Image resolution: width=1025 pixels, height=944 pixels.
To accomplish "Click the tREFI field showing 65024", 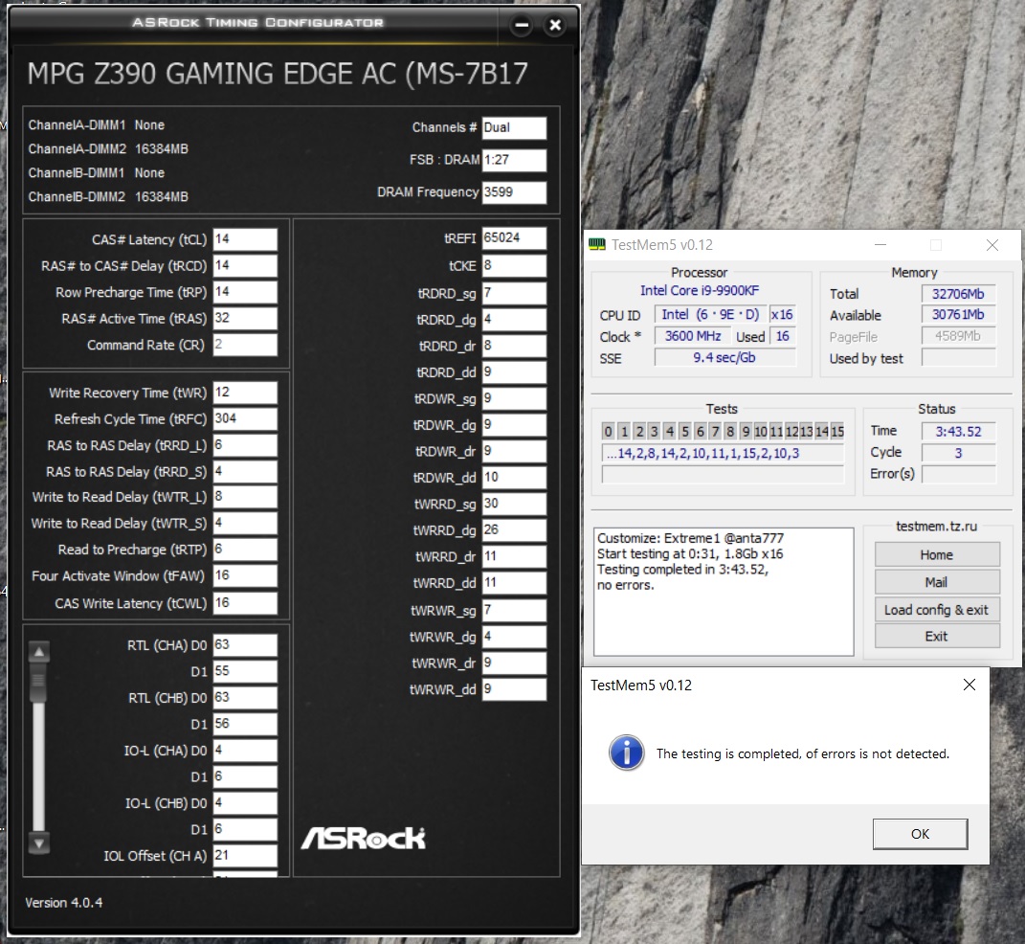I will tap(515, 238).
